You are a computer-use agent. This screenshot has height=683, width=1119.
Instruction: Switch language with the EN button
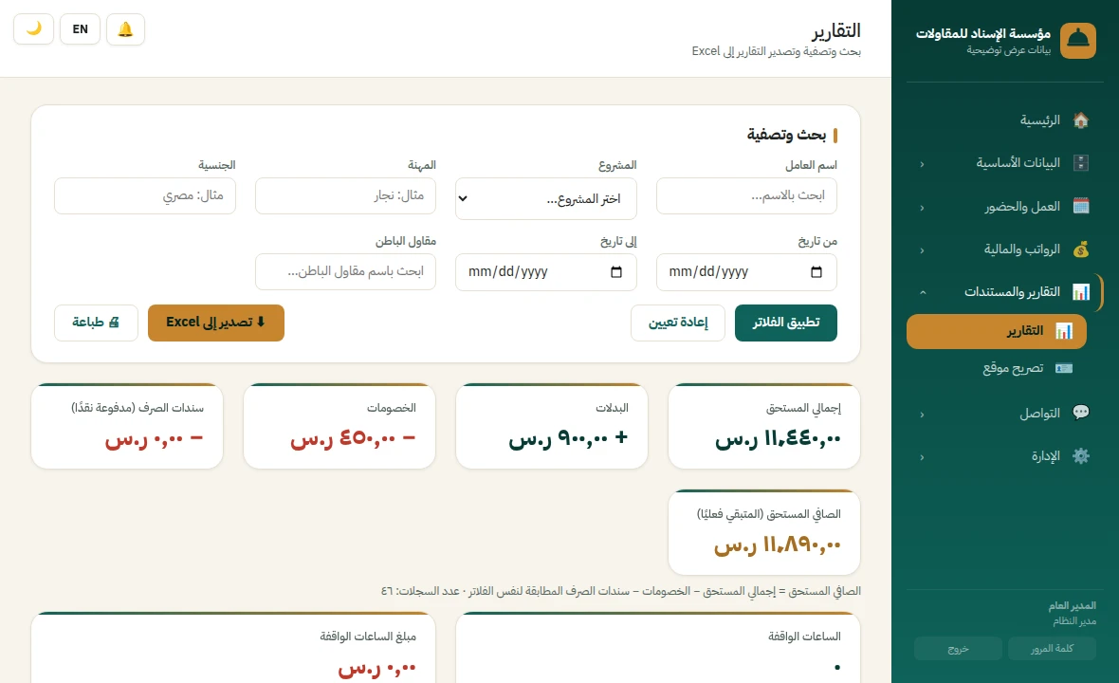pos(80,29)
